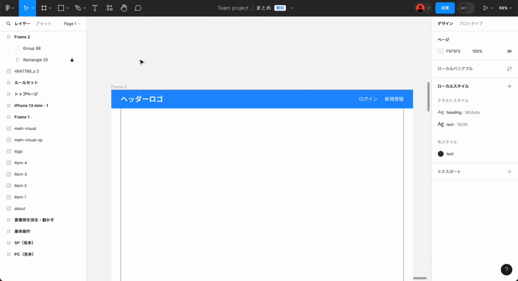Viewport: 518px width, 281px height.
Task: Toggle page background visibility eye icon
Action: [509, 51]
